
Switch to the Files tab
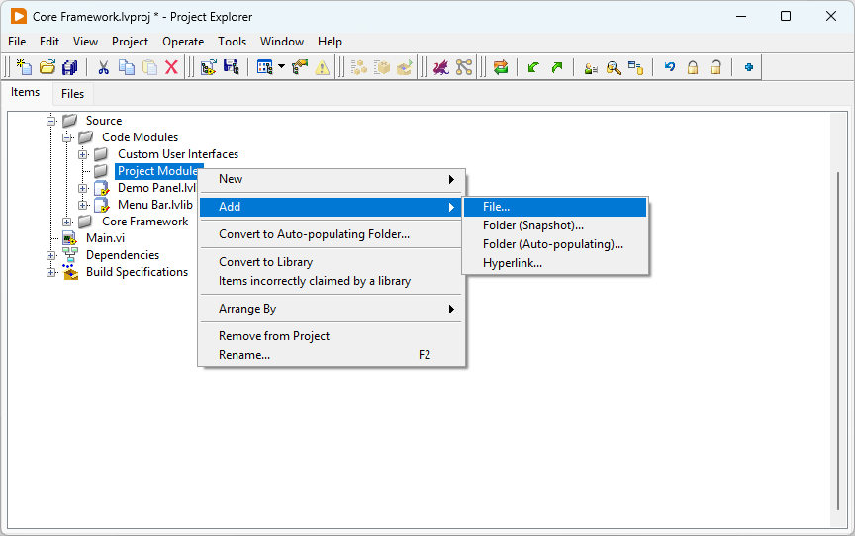[72, 94]
